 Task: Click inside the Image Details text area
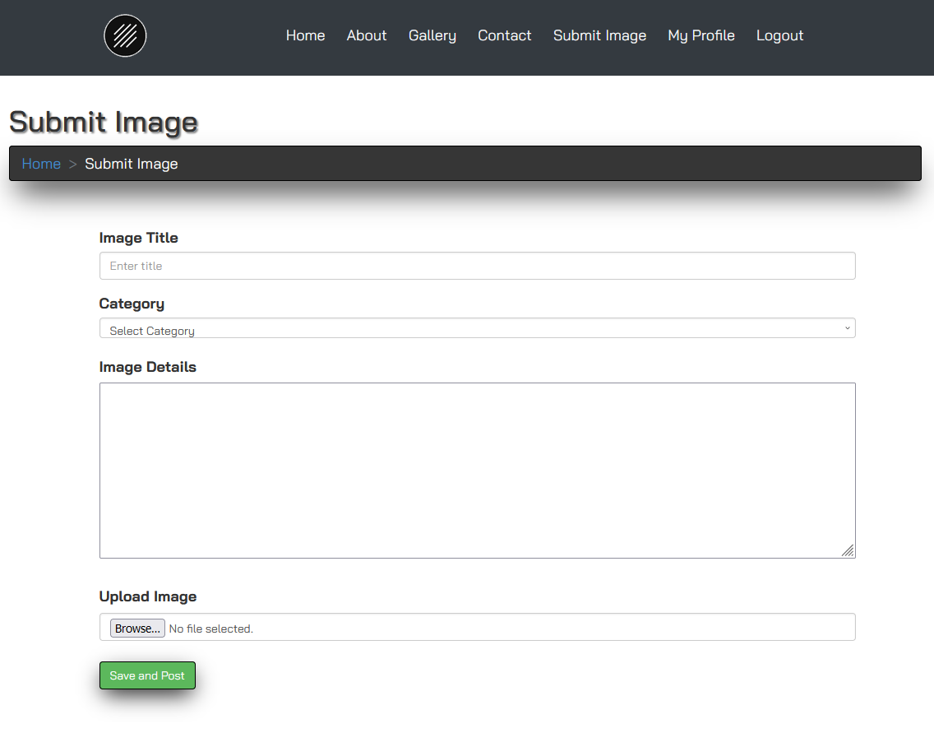point(477,470)
